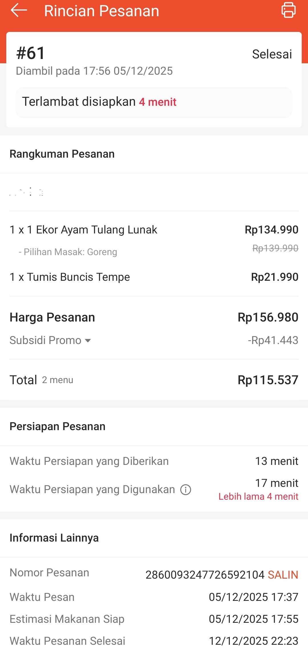Image resolution: width=308 pixels, height=657 pixels.
Task: Tap the #61 order queue number
Action: (31, 53)
